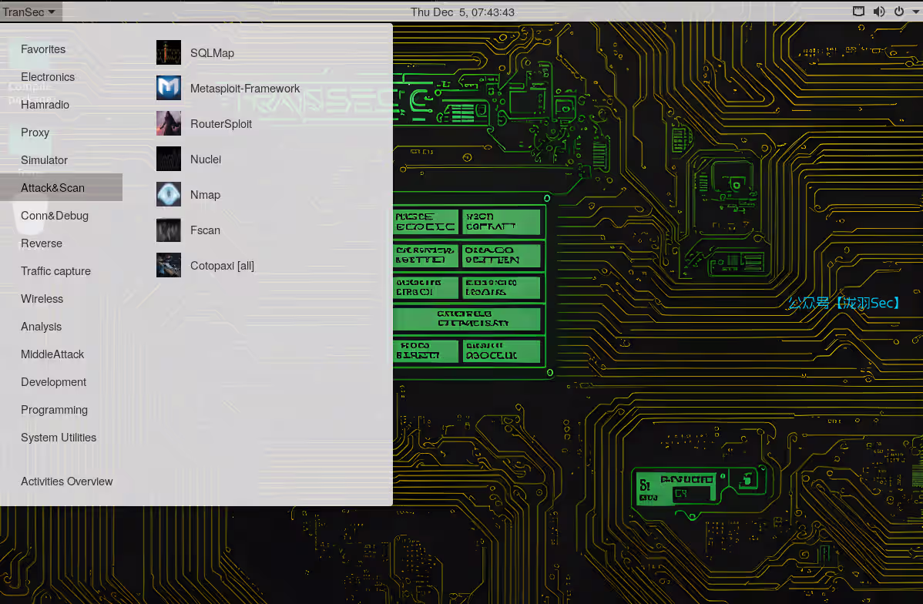
Task: Switch to the Wireless category
Action: 42,299
